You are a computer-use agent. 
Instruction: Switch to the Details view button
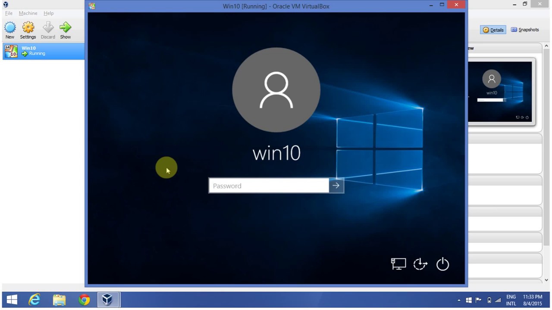click(x=493, y=30)
